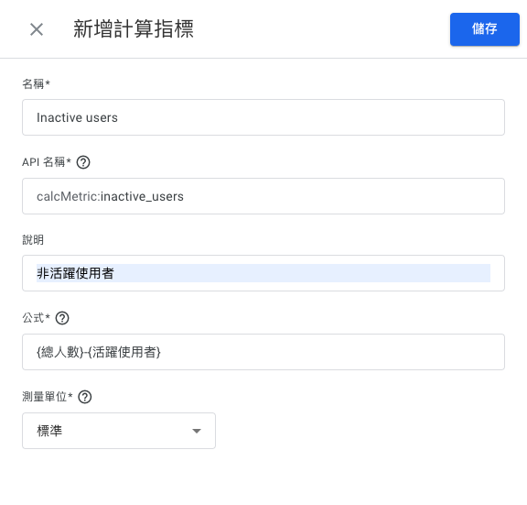Click the 測量單位* field label

(x=48, y=397)
